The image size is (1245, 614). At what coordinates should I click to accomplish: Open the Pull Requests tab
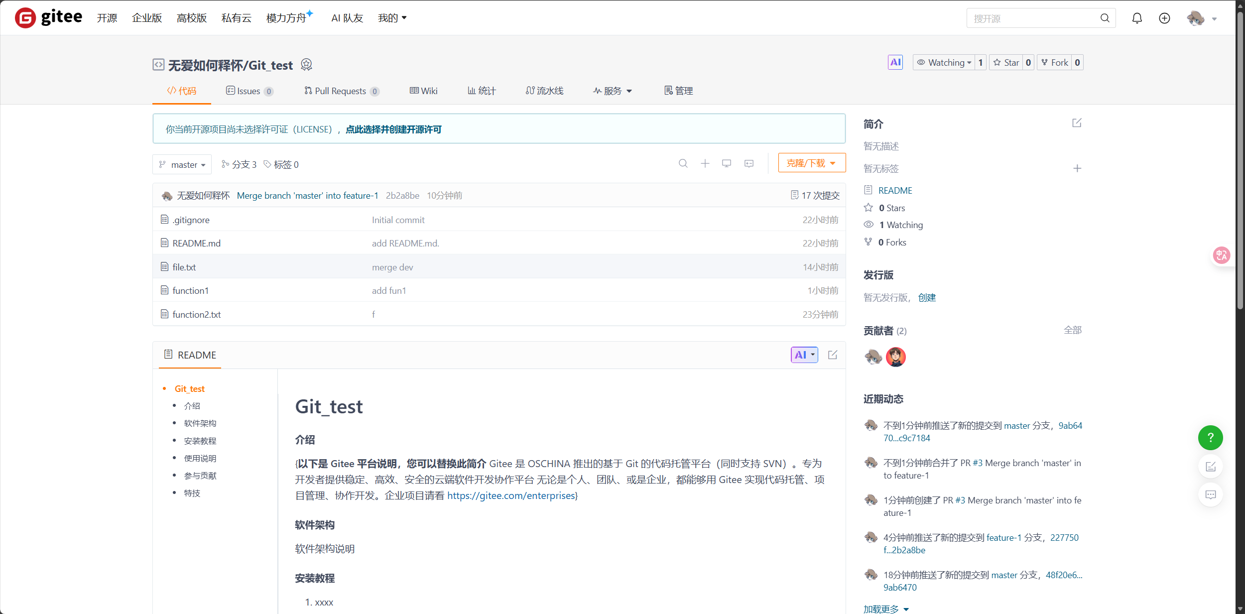341,91
